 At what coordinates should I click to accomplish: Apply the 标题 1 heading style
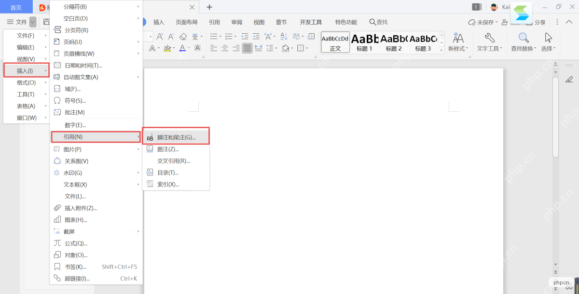point(365,42)
